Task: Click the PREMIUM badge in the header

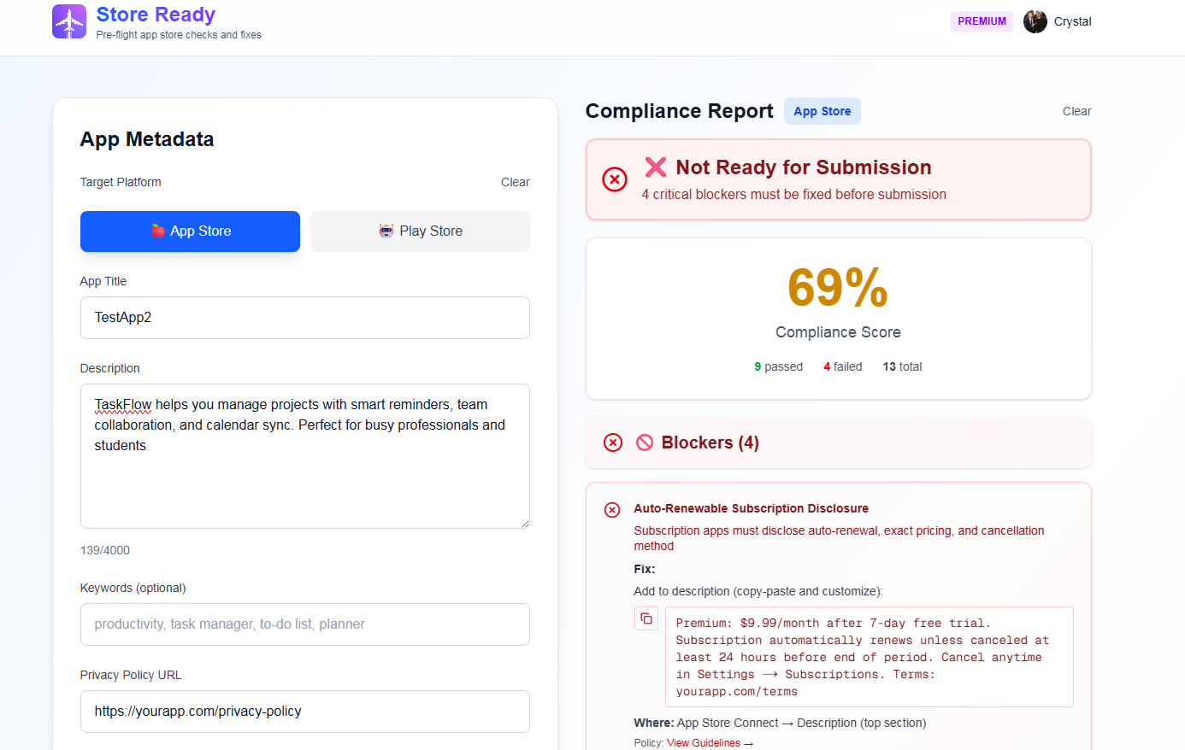Action: [x=982, y=21]
